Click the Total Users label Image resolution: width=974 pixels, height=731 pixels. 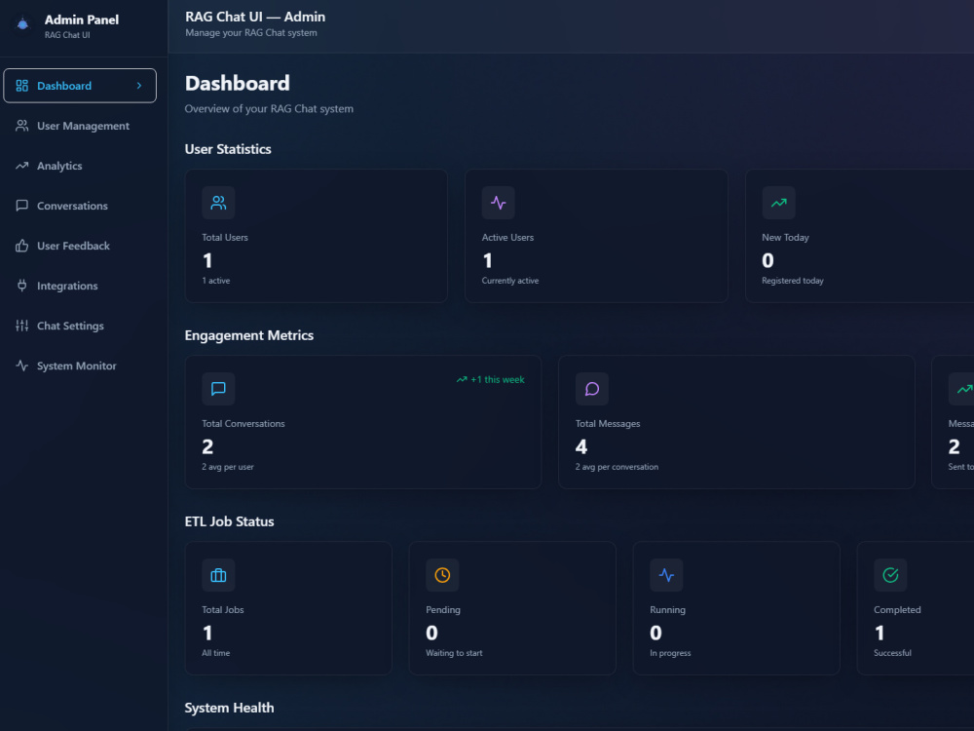tap(225, 238)
